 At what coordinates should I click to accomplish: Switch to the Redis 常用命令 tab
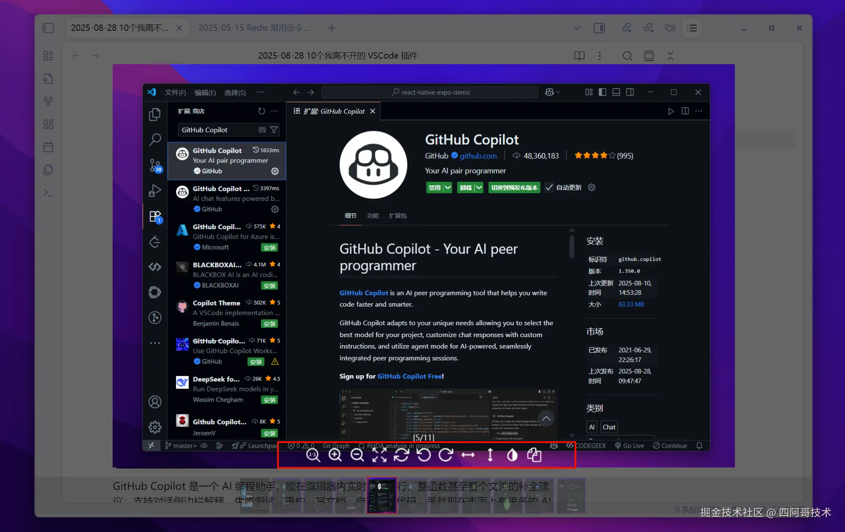254,28
